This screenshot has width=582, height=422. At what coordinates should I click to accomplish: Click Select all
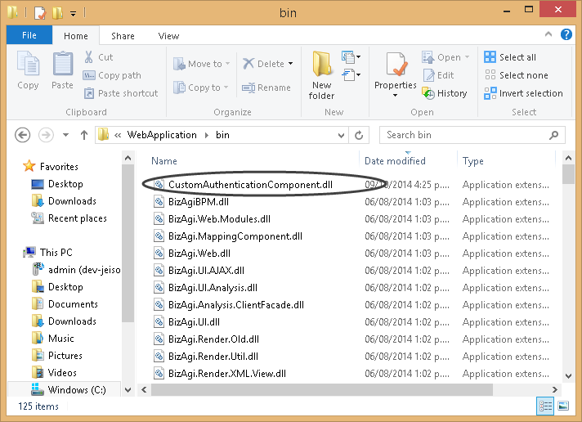point(510,57)
